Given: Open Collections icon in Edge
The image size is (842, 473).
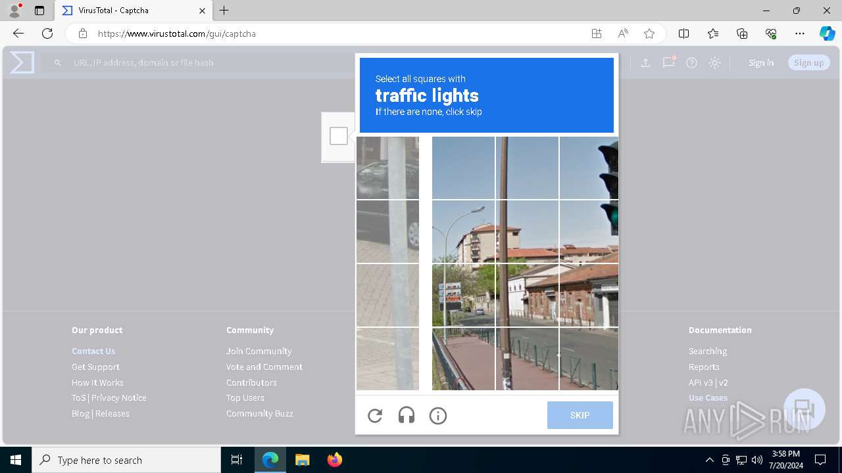Looking at the screenshot, I should click(x=742, y=34).
